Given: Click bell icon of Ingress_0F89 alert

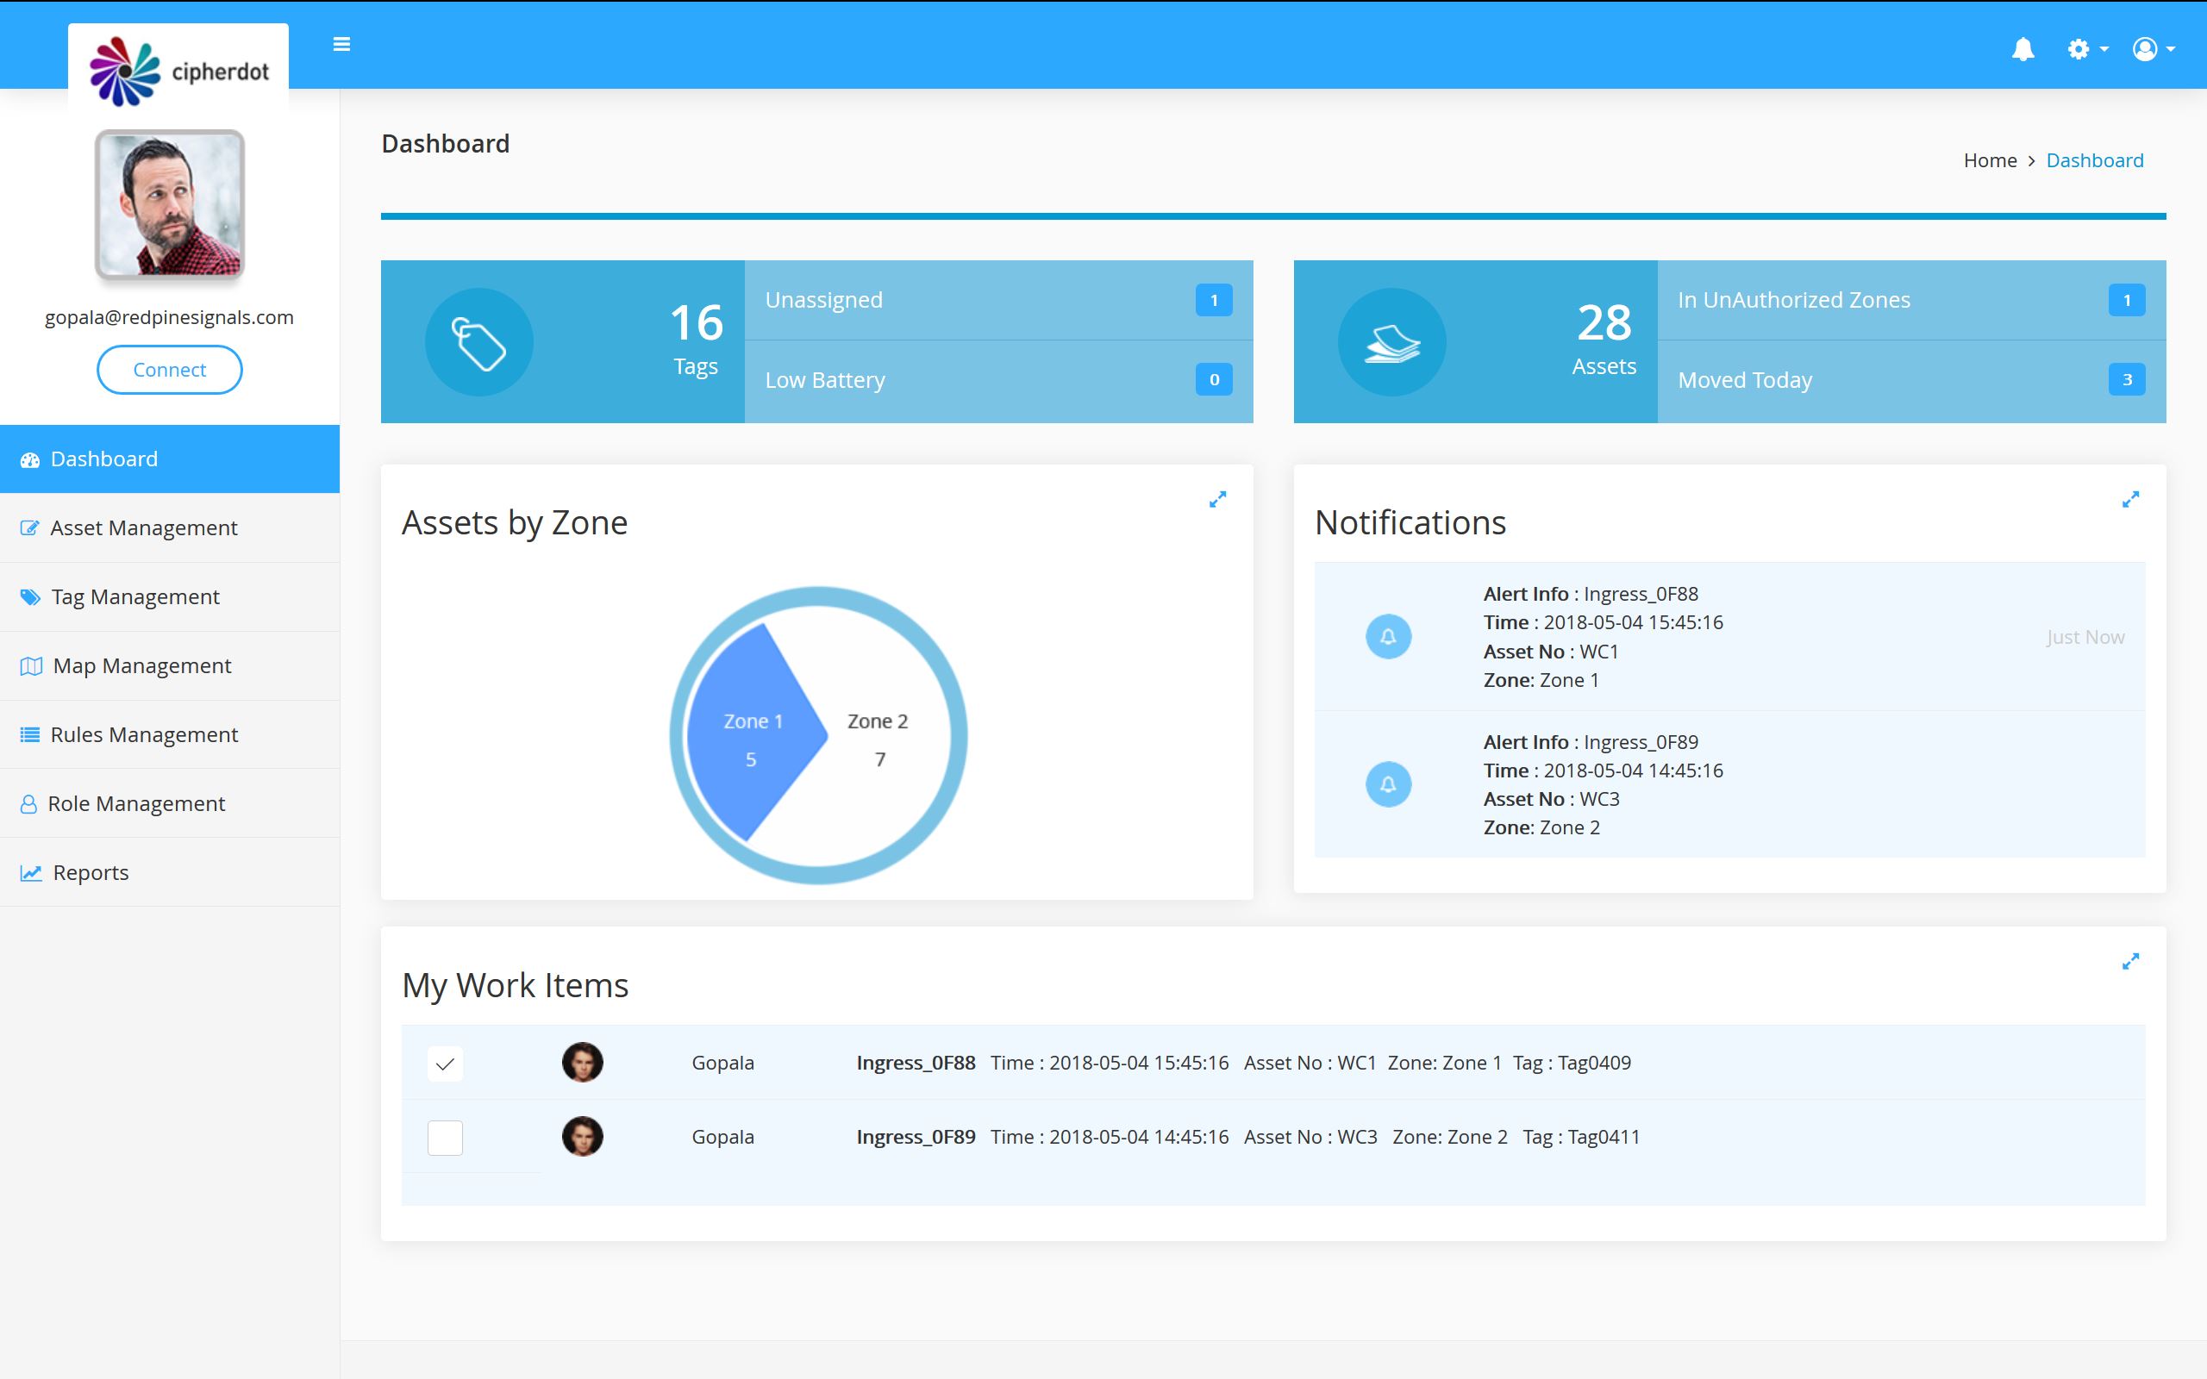Looking at the screenshot, I should coord(1388,784).
